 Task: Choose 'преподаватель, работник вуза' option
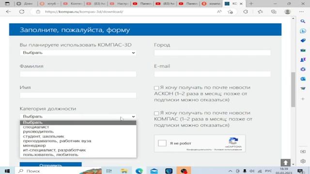[78, 141]
